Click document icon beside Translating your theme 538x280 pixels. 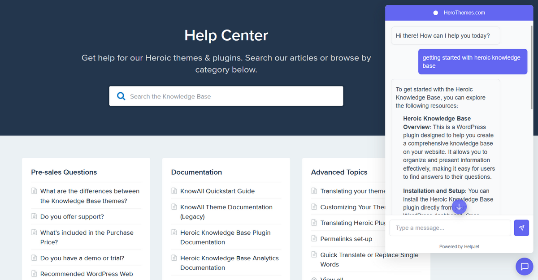pos(314,191)
